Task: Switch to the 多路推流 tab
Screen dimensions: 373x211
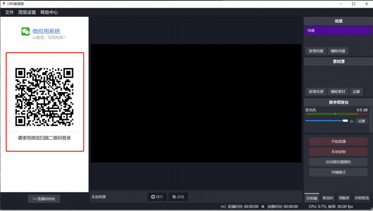Action: point(362,198)
